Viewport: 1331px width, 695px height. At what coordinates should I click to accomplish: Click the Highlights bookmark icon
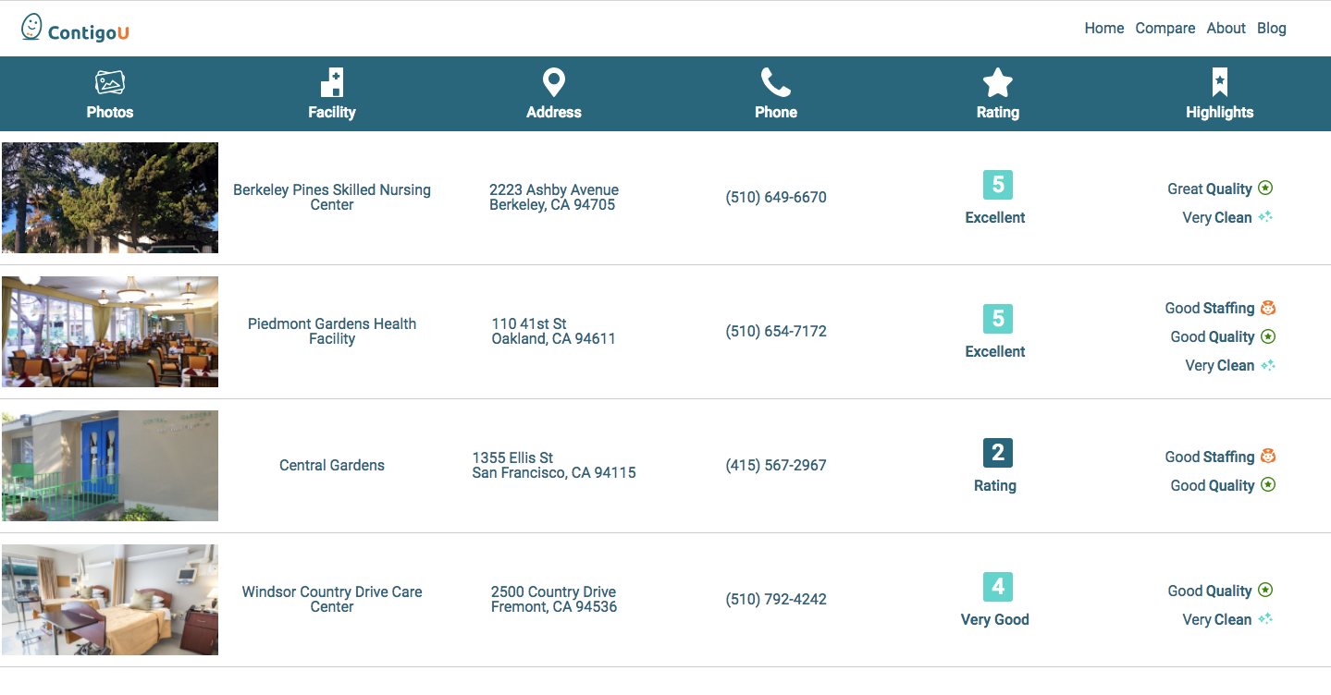1220,82
